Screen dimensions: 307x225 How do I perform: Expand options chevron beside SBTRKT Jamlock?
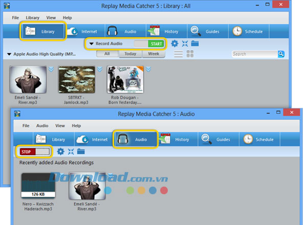100,69
